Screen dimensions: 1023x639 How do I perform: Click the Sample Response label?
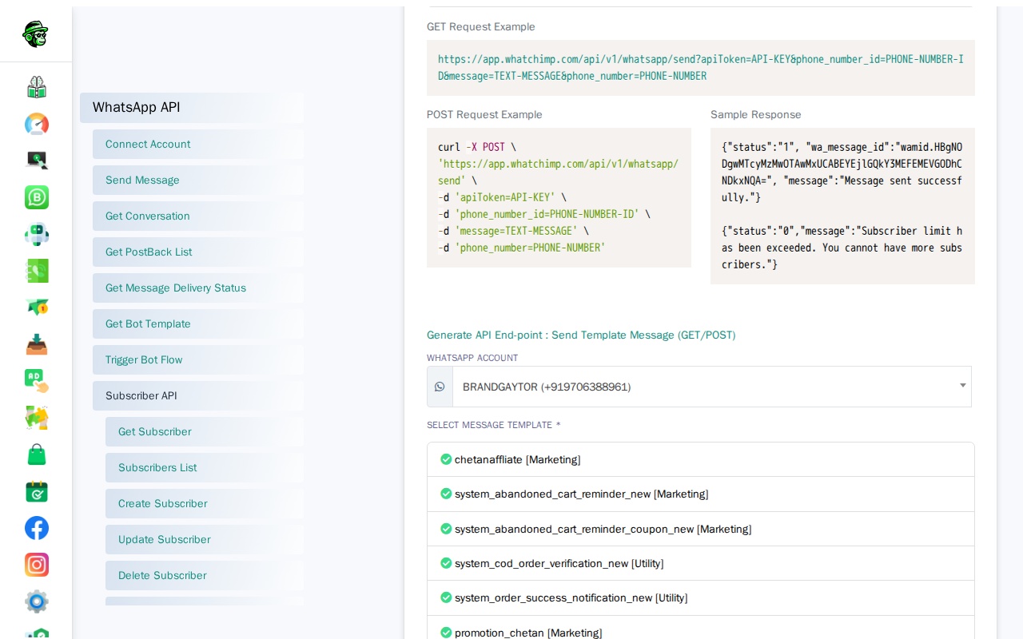756,115
